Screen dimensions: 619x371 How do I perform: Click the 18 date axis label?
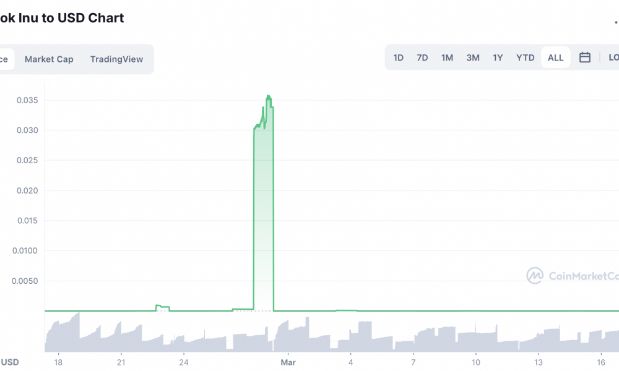58,362
